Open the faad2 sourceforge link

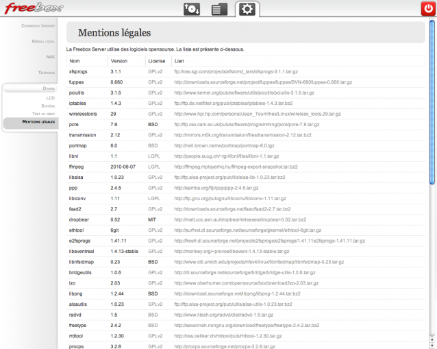click(x=232, y=209)
